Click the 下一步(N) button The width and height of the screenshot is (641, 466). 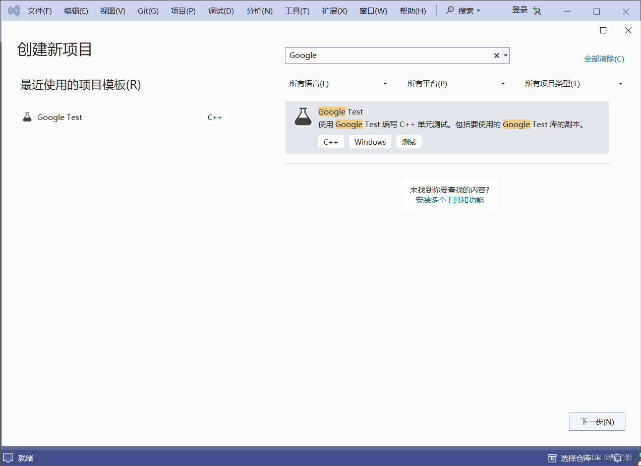(x=597, y=422)
